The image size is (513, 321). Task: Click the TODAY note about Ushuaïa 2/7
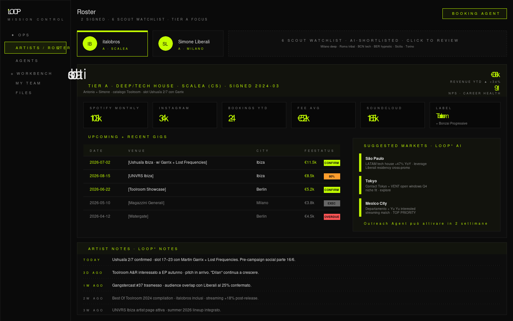(292, 260)
